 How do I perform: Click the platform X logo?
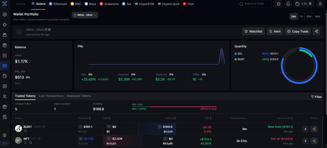tap(4, 4)
